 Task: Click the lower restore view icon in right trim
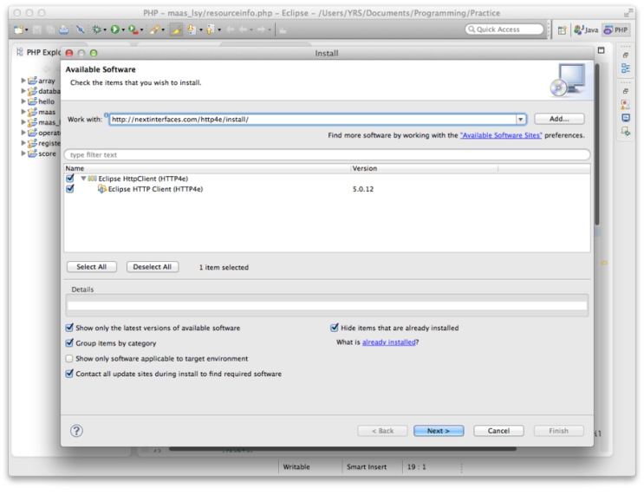pyautogui.click(x=626, y=91)
